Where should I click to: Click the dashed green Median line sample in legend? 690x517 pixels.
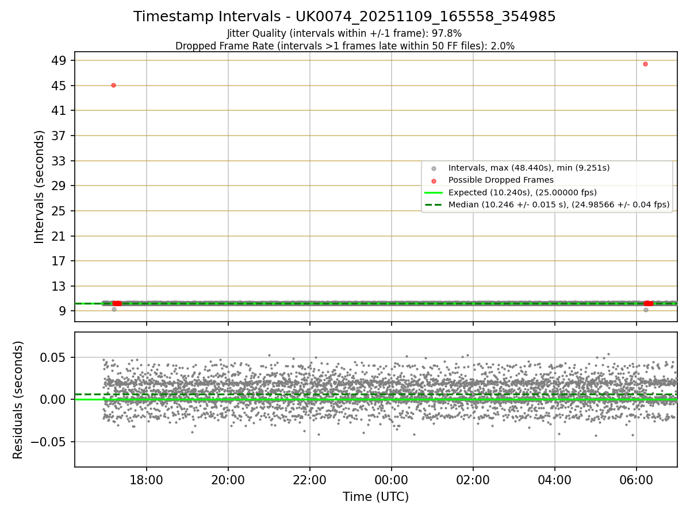pyautogui.click(x=434, y=205)
